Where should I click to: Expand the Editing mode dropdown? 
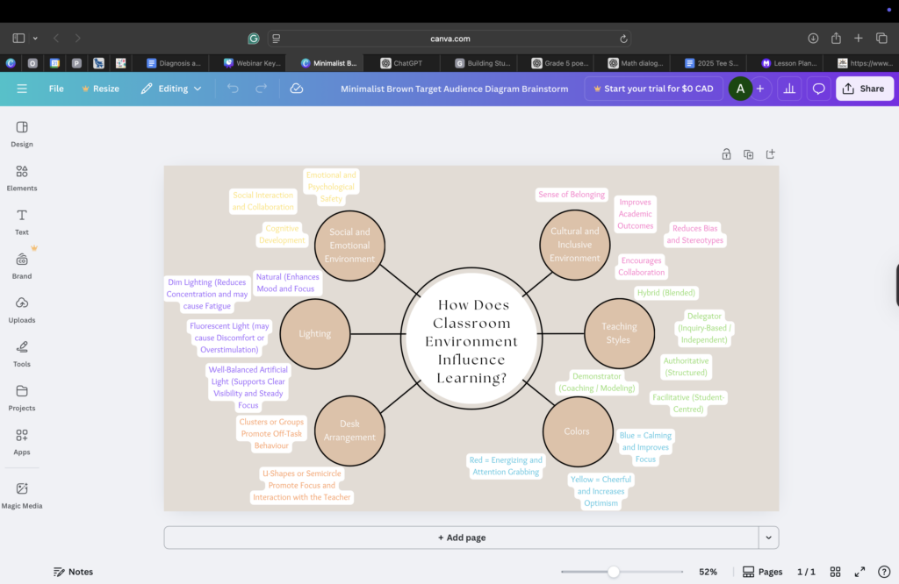point(171,89)
